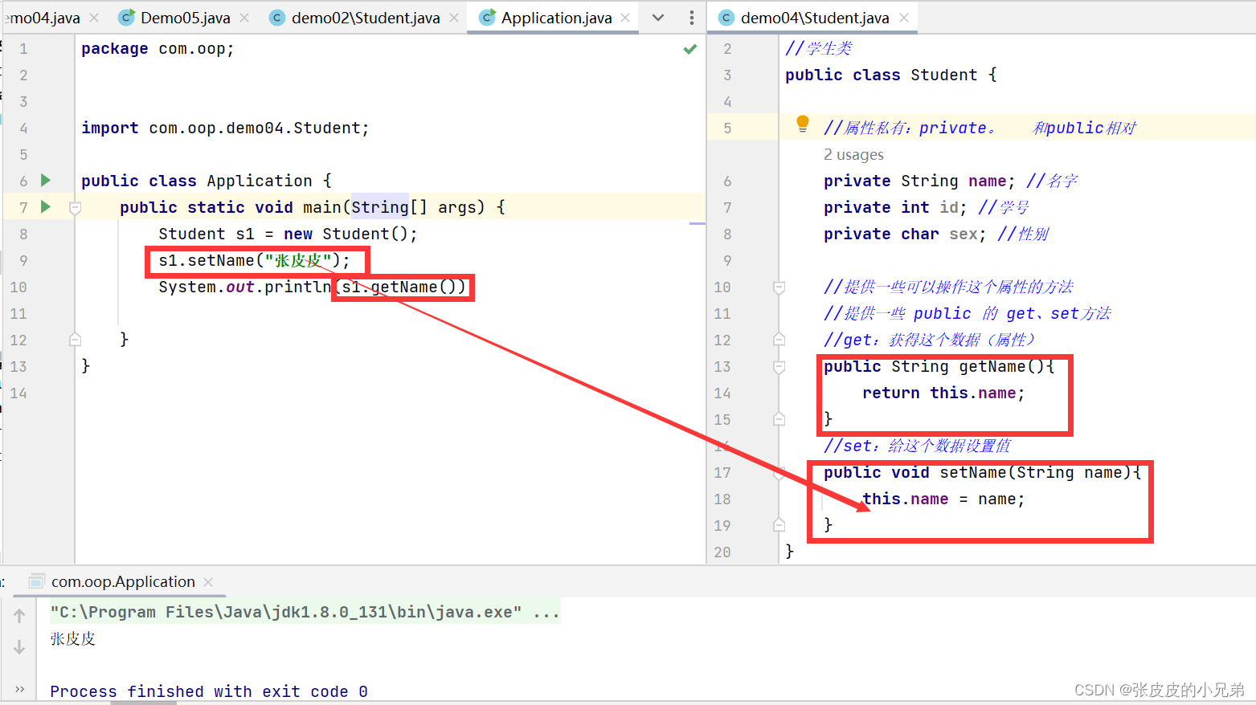
Task: Click the Application.java class file icon
Action: [x=487, y=17]
